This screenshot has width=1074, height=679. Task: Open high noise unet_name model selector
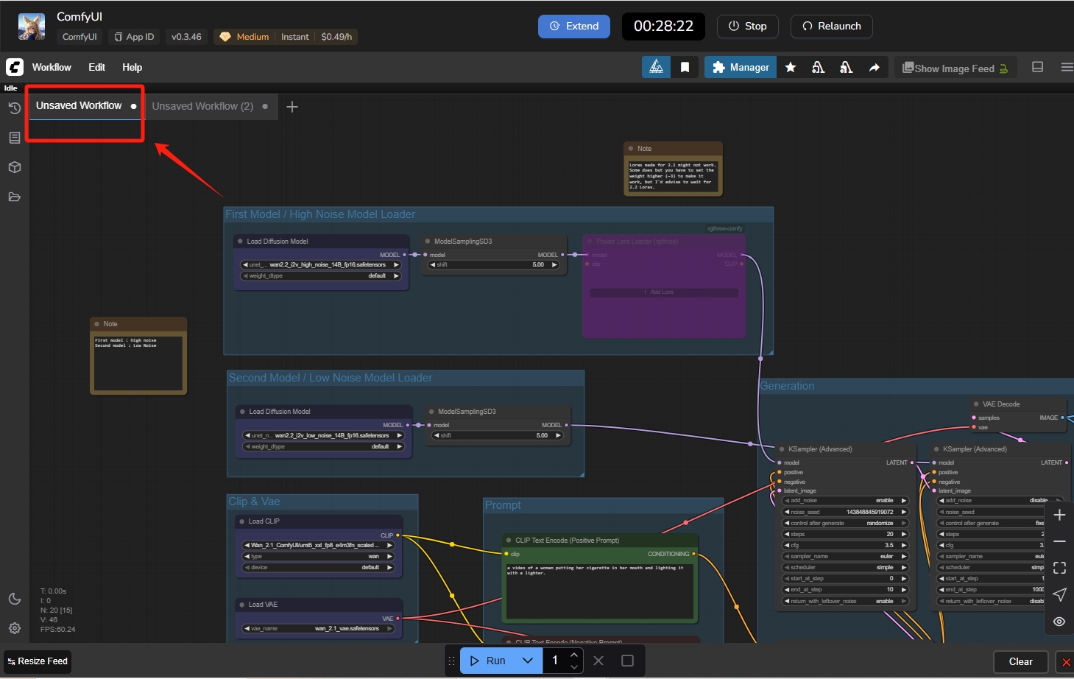point(321,264)
